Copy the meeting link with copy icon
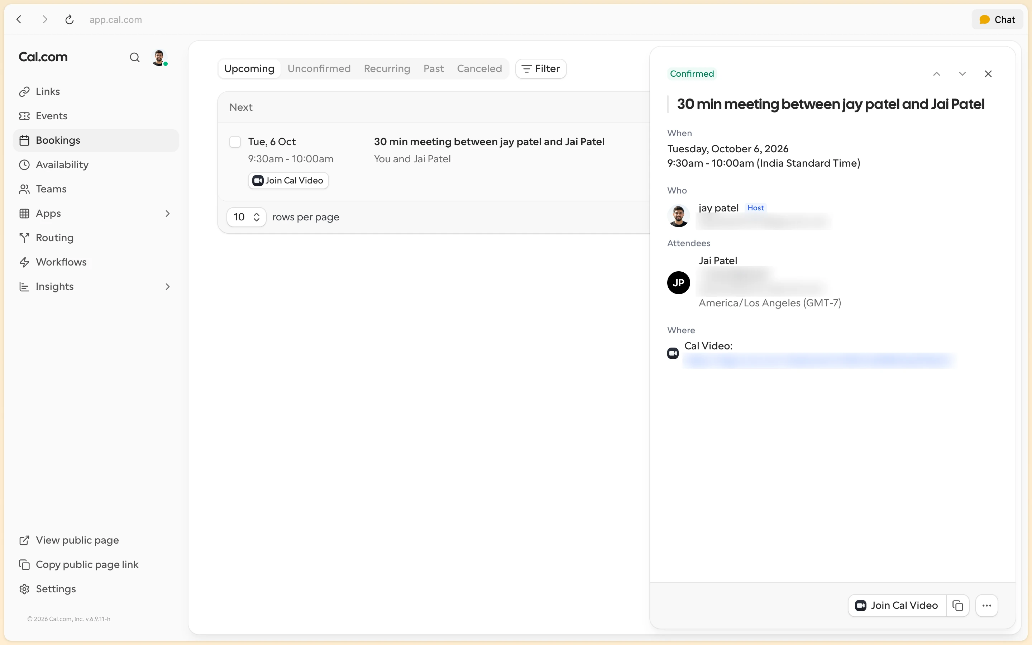1032x645 pixels. coord(958,605)
